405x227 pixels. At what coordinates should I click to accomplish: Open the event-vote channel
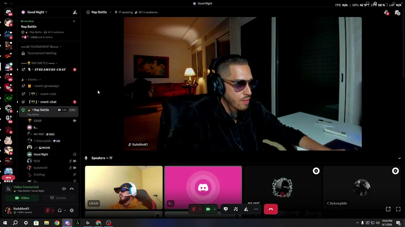pyautogui.click(x=48, y=94)
